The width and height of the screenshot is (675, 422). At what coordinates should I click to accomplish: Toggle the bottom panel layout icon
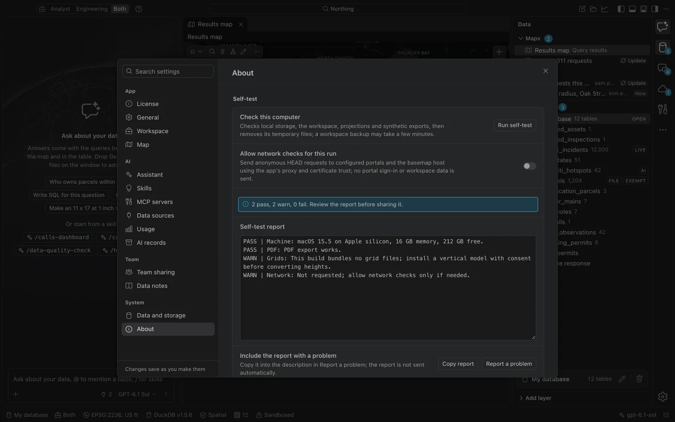pyautogui.click(x=632, y=9)
